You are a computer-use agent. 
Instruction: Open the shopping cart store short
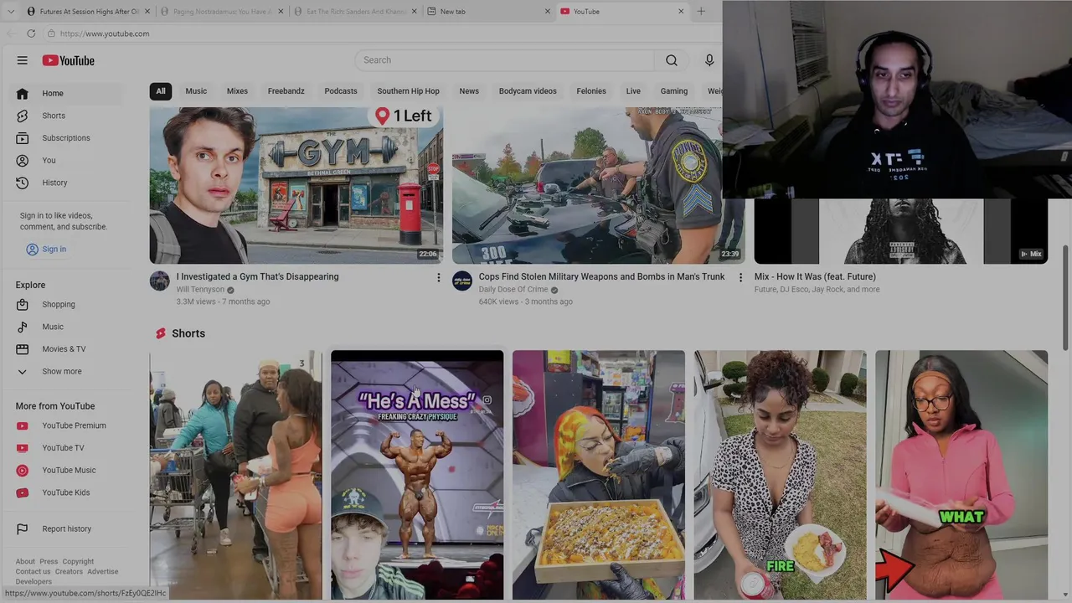235,475
